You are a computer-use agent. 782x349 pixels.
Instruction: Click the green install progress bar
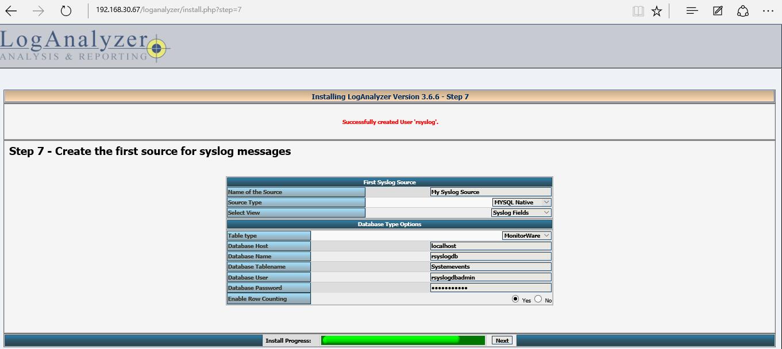click(403, 340)
